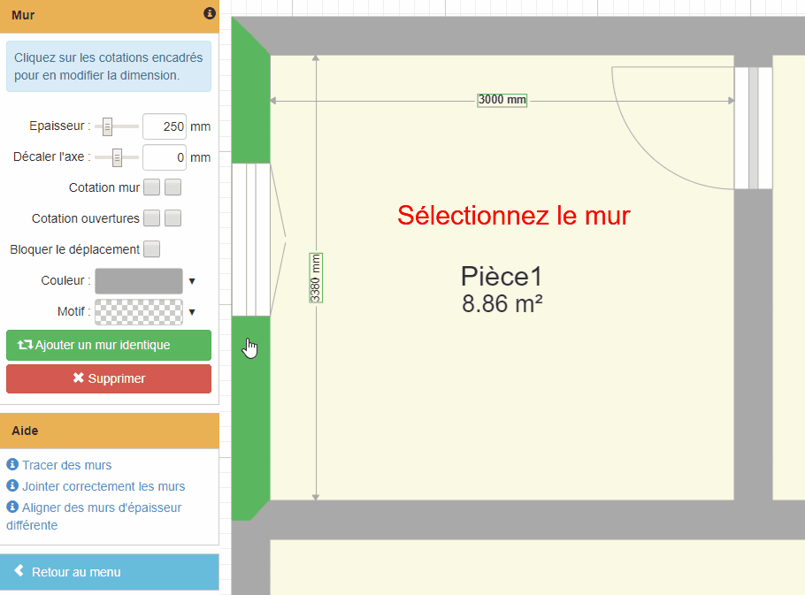Screen dimensions: 805x595
Task: Click the info icon in Mur header
Action: 210,14
